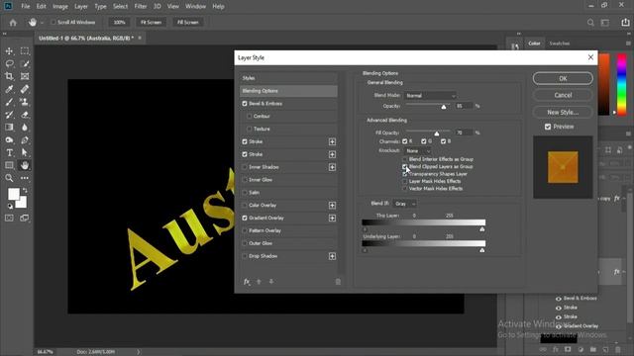The height and width of the screenshot is (356, 634).
Task: Toggle the Bevel & Emboss checkbox
Action: tap(245, 104)
